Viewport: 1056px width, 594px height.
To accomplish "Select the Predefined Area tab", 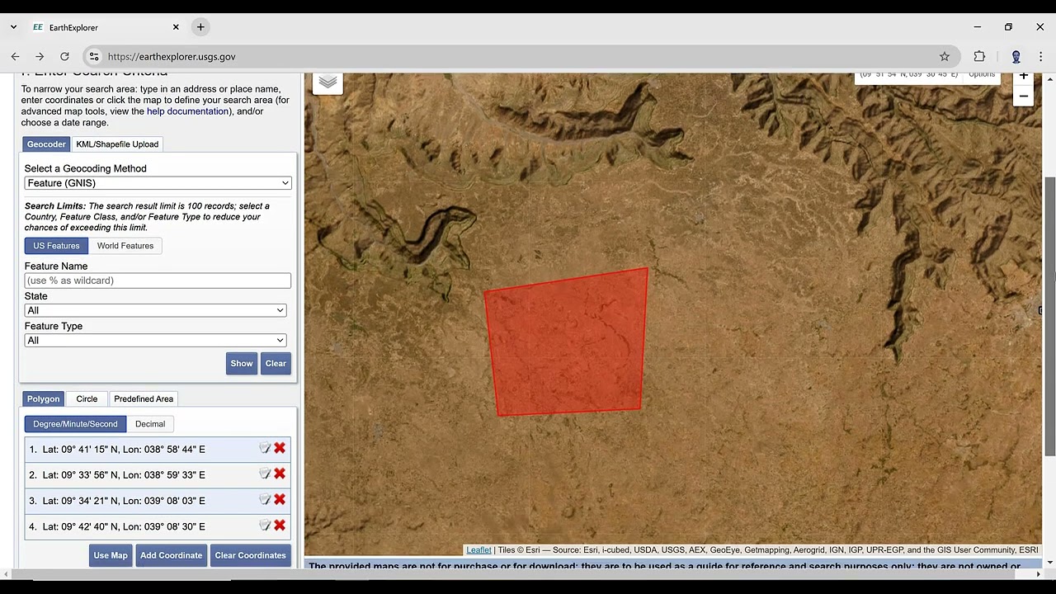I will 144,398.
